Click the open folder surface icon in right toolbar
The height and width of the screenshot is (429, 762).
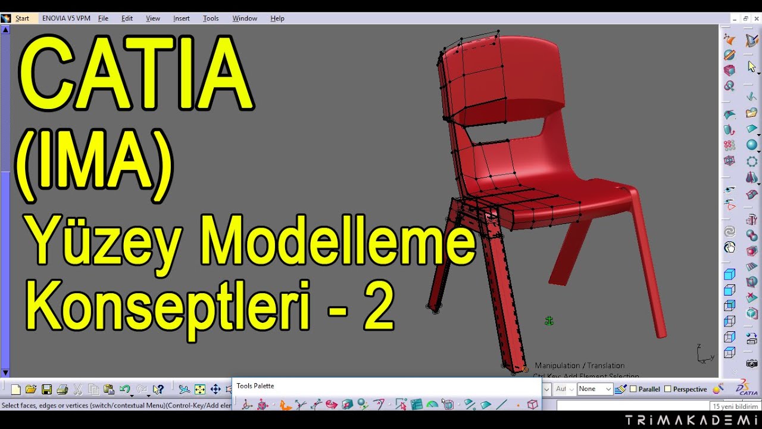(x=752, y=113)
